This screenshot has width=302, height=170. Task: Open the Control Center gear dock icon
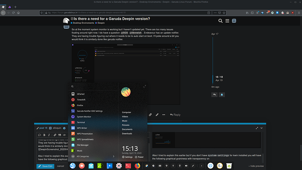point(119,166)
